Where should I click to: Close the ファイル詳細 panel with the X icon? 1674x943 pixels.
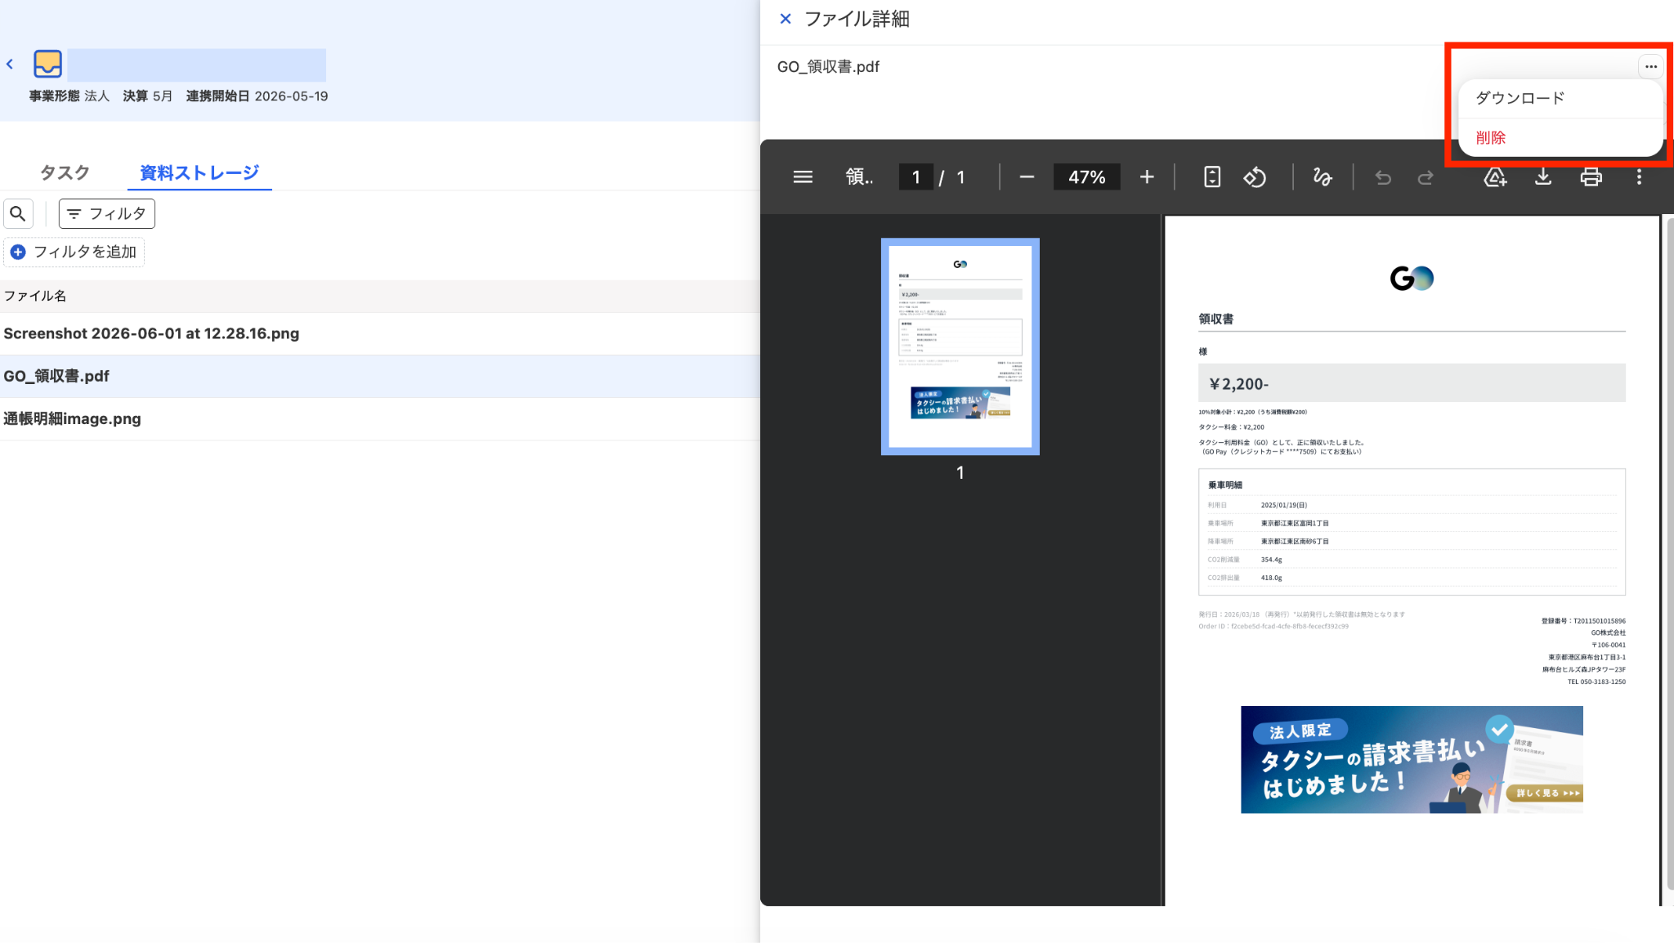pos(786,19)
